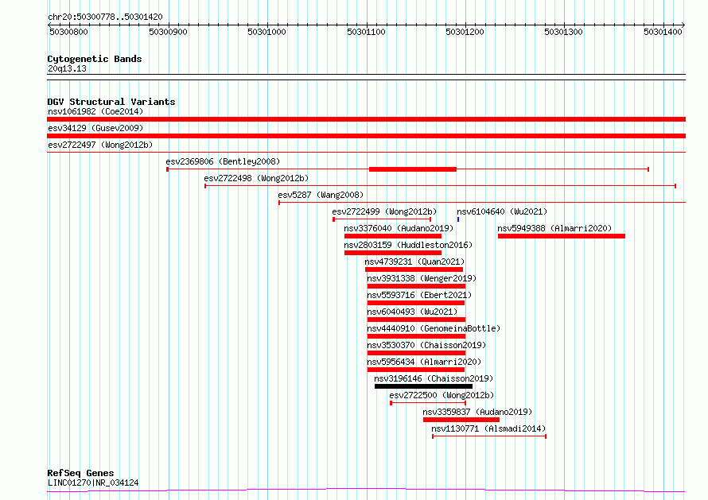708x500 pixels.
Task: Select the 20q13.13 cytogenetic band label
Action: pos(67,68)
